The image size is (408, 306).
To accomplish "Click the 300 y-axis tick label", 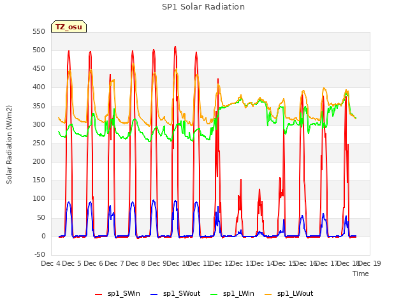I will point(39,125).
